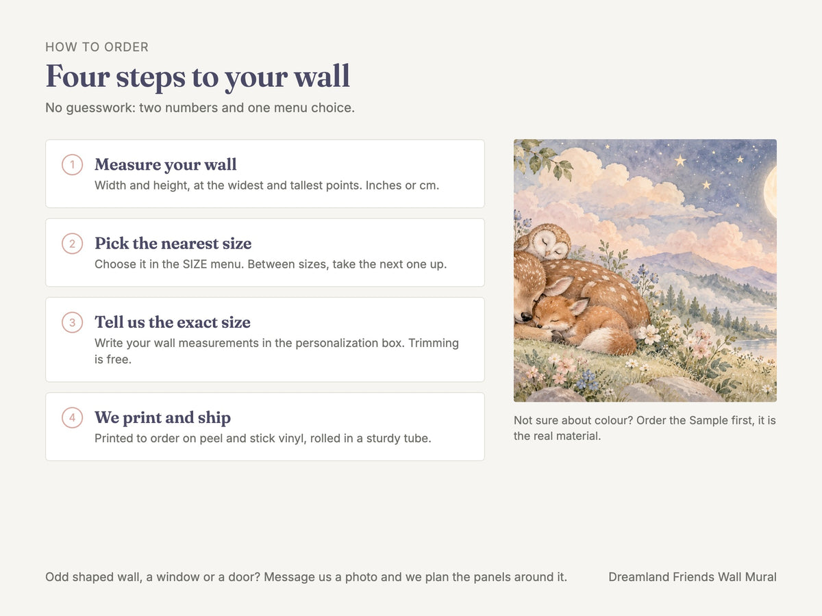822x616 pixels.
Task: Click the step 3 circle icon
Action: (72, 322)
